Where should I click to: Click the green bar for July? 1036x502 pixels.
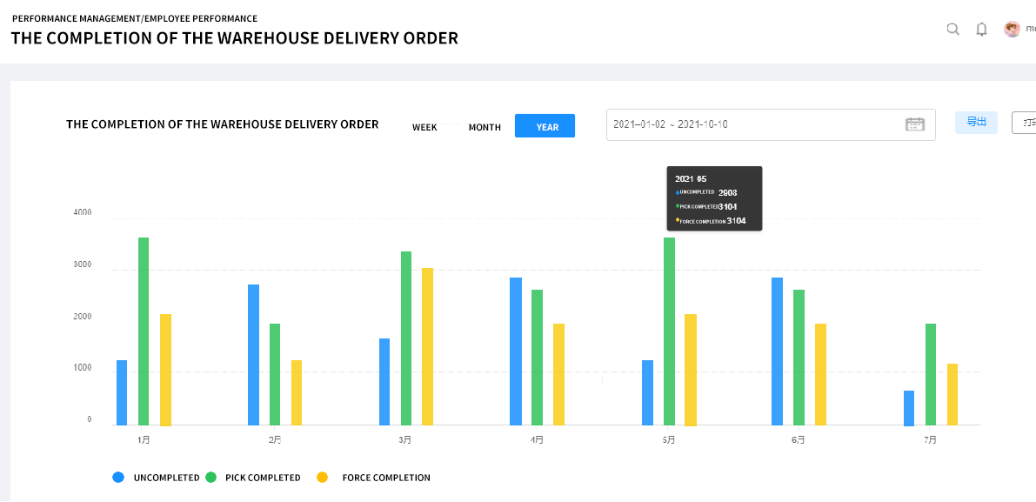tap(931, 374)
